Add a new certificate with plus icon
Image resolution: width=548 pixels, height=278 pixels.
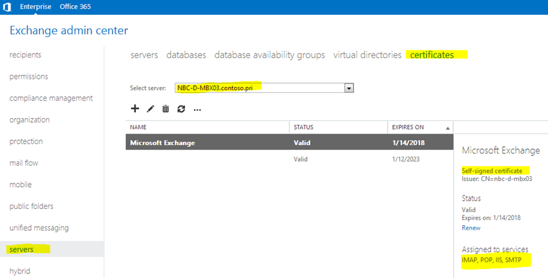coord(135,109)
